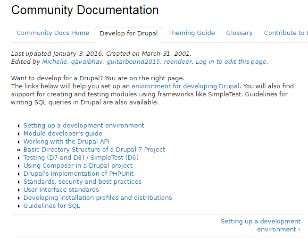Open Developing installation profiles and distributions link
This screenshot has height=239, width=308.
pos(98,198)
